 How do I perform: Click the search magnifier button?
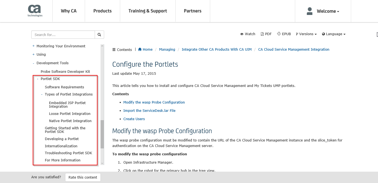pyautogui.click(x=99, y=35)
